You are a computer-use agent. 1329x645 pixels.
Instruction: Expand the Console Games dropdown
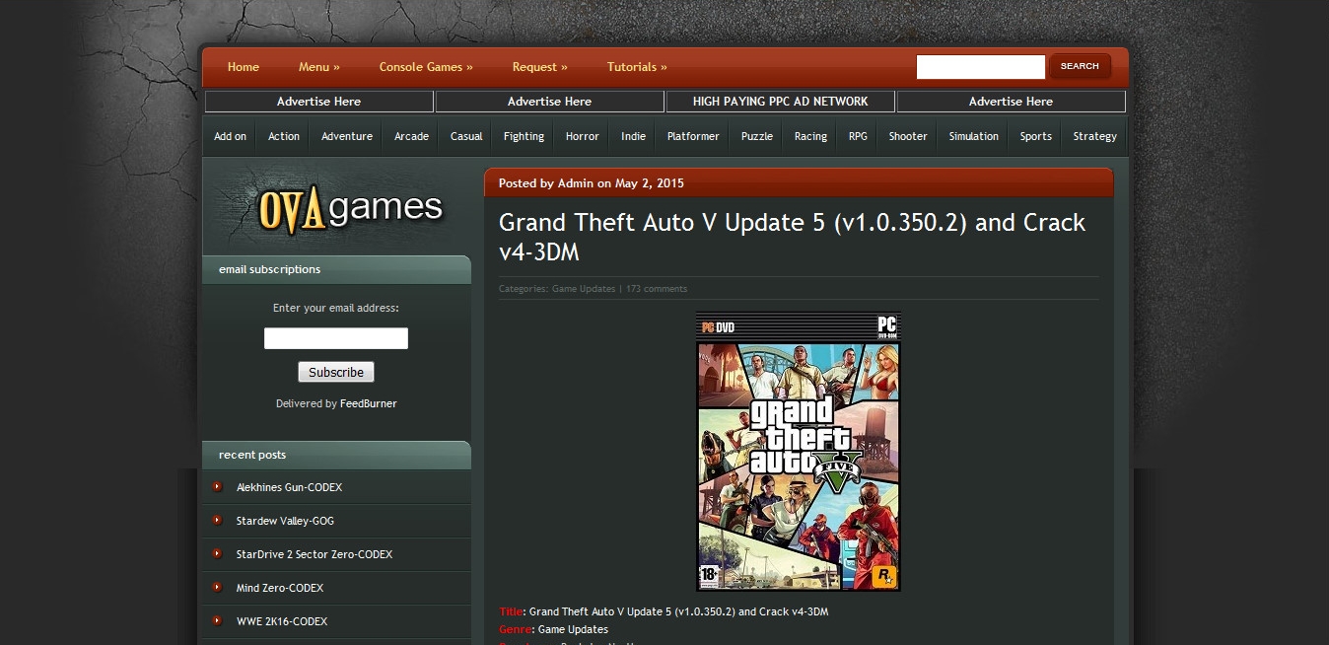click(425, 66)
